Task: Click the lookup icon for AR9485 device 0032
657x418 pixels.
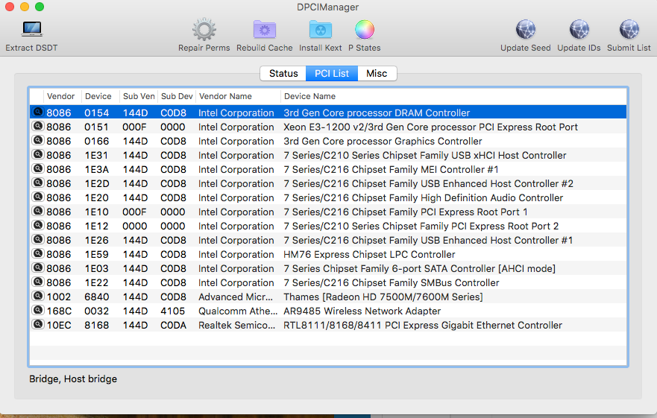Action: tap(38, 311)
